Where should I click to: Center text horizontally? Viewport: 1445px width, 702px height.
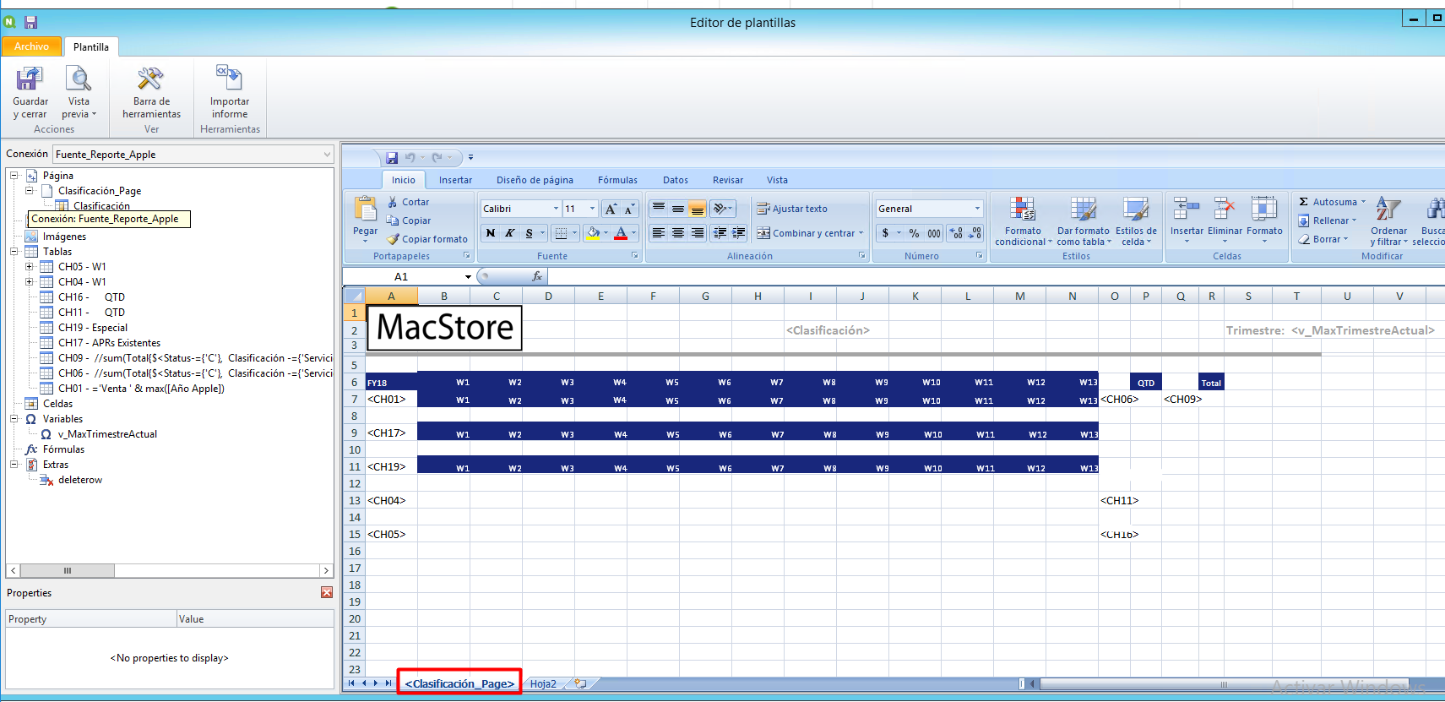click(678, 233)
